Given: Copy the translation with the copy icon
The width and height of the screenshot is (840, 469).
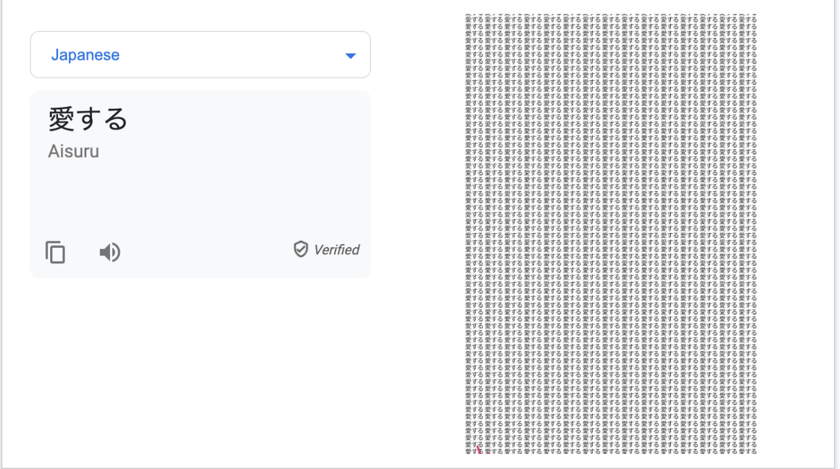Looking at the screenshot, I should (56, 251).
